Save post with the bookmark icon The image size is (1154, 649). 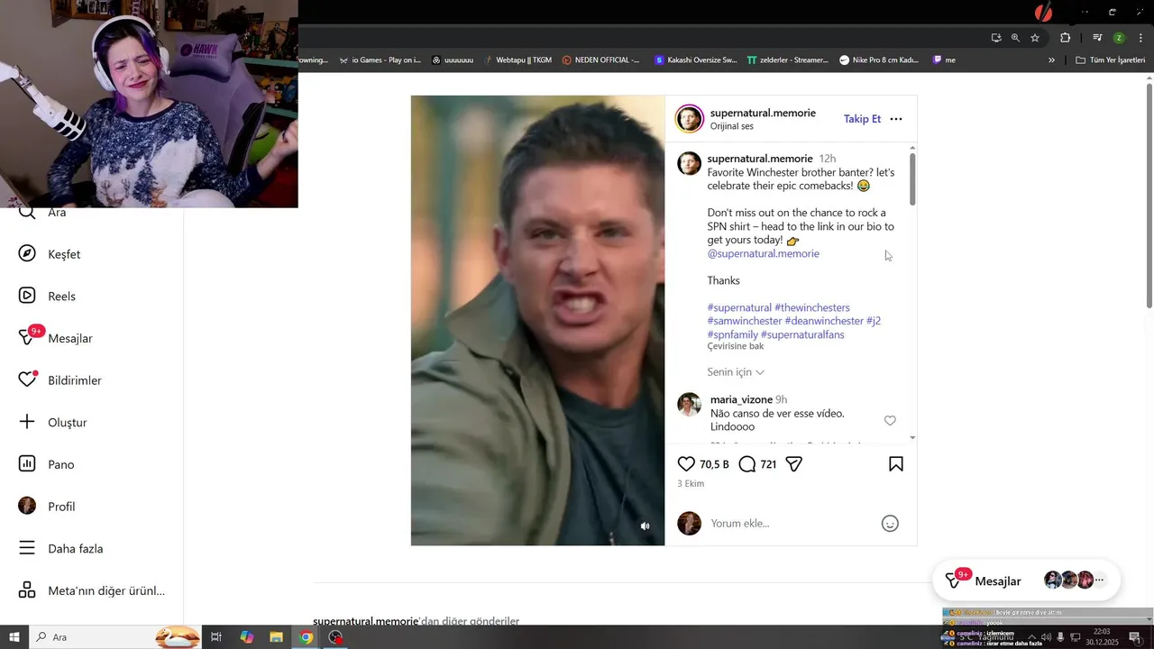pyautogui.click(x=896, y=464)
